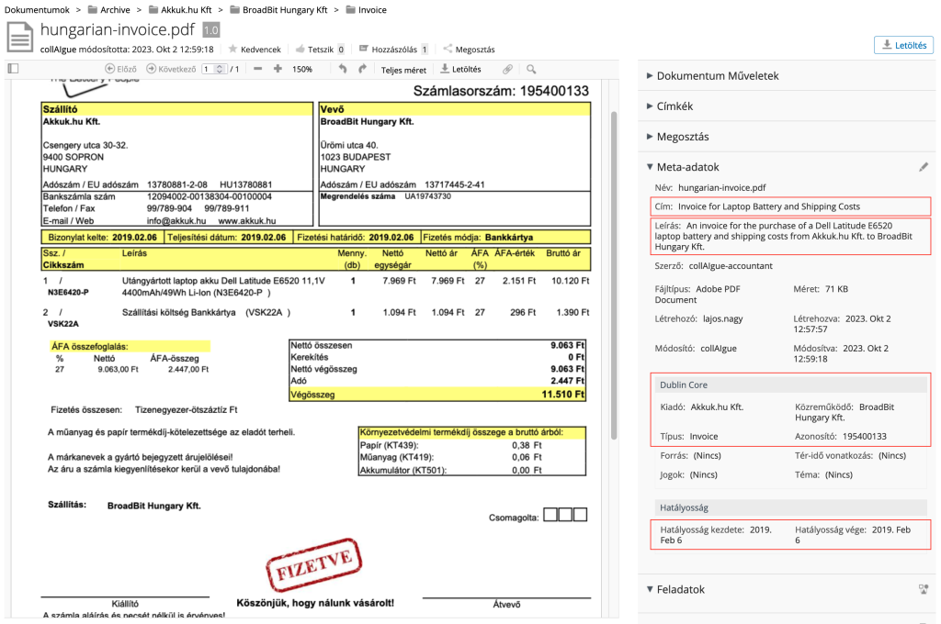Collapse the Meta-adatok section
Screen dimensions: 941x624
coord(683,167)
